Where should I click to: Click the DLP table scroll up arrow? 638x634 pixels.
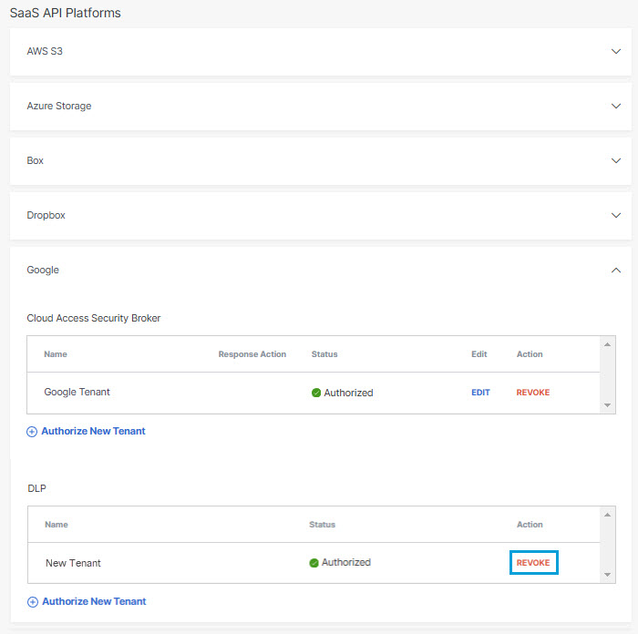(x=607, y=516)
